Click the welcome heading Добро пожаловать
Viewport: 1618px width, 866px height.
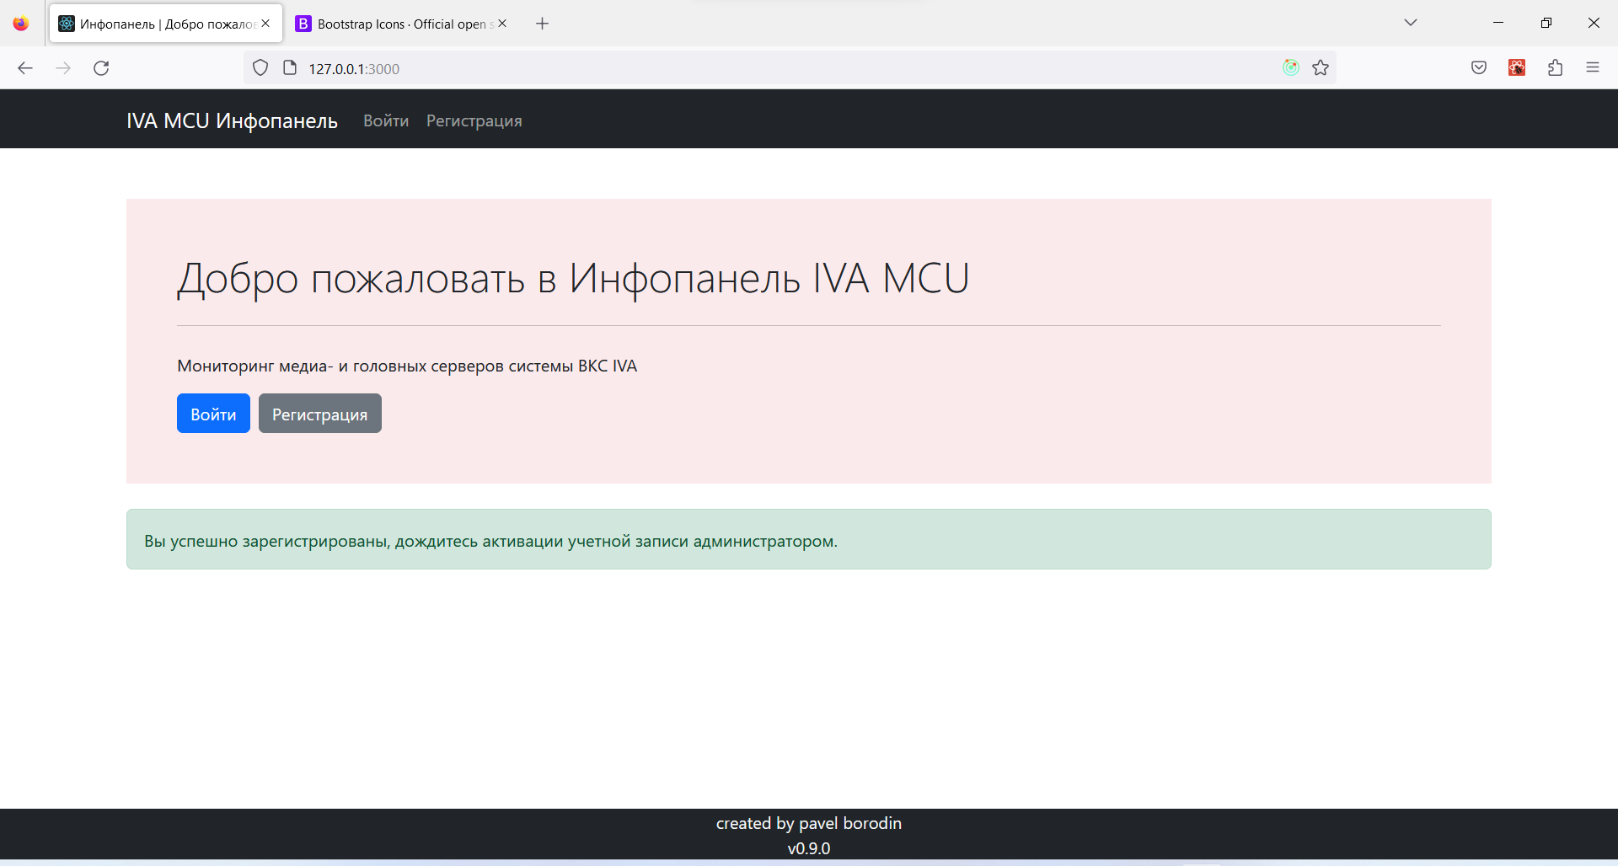point(573,278)
